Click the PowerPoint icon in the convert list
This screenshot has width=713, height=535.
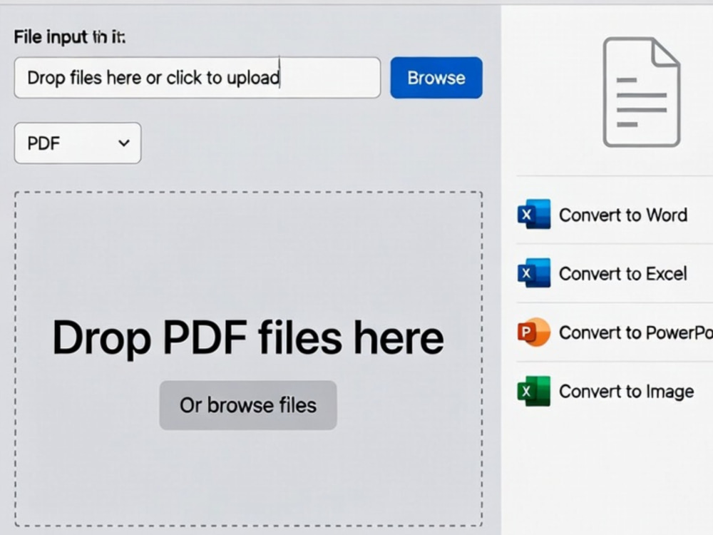pos(534,332)
